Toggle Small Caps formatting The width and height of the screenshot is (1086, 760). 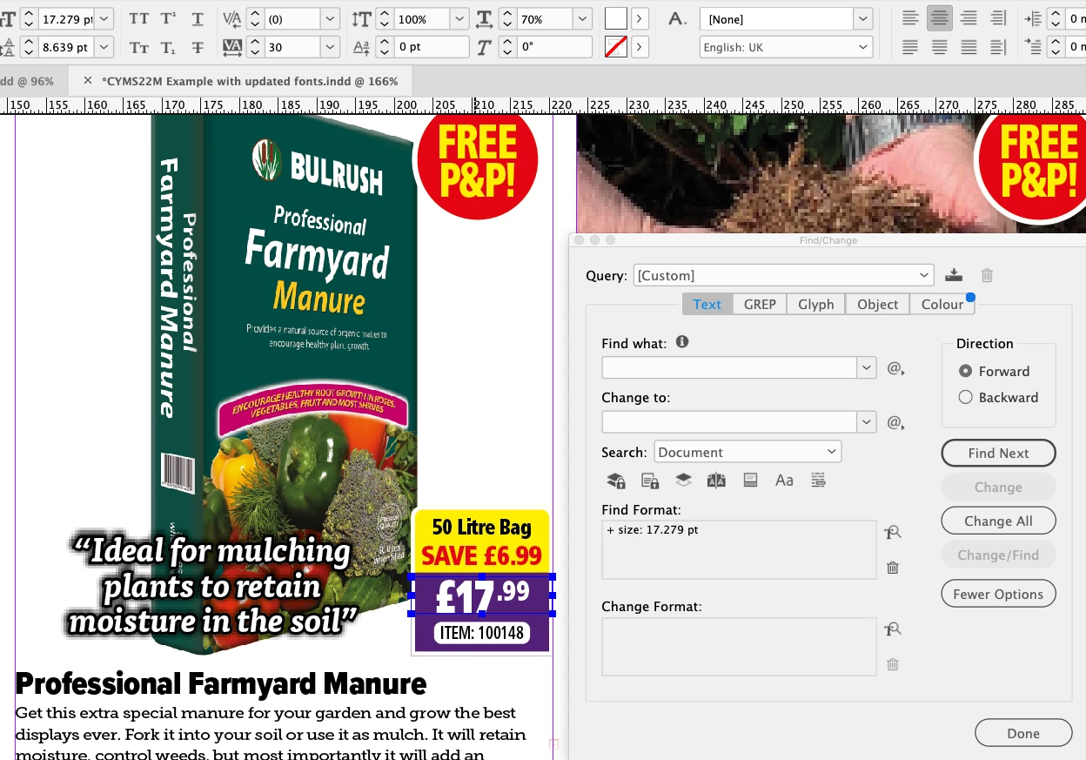138,48
